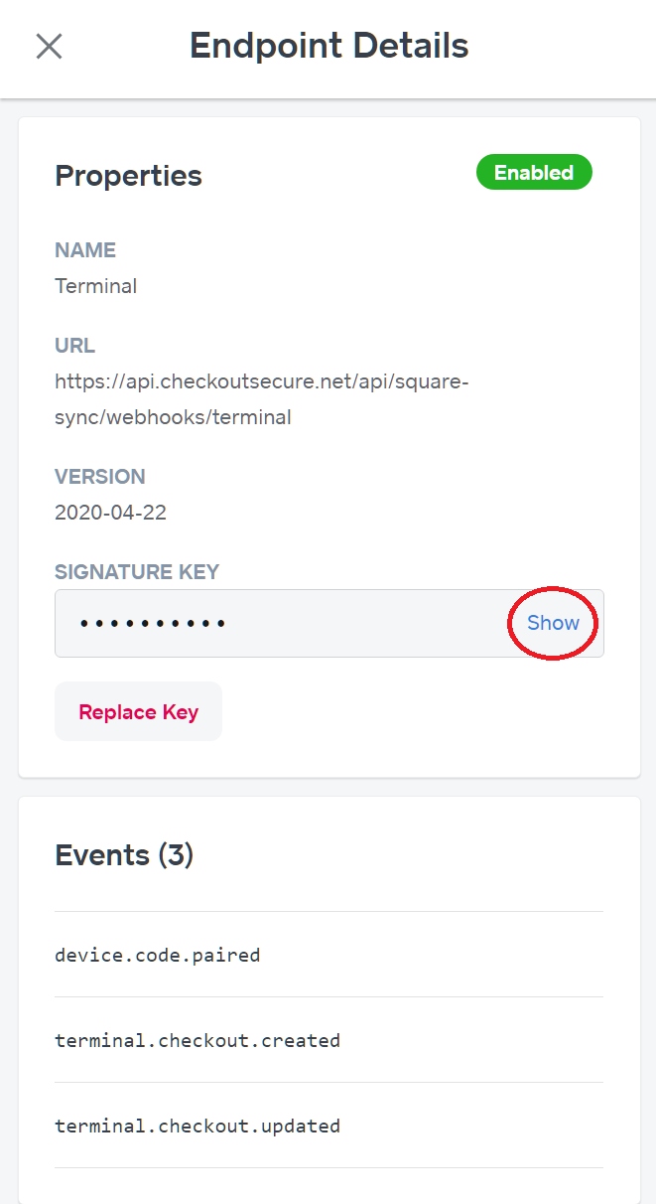Image resolution: width=656 pixels, height=1204 pixels.
Task: Click the Events (3) section heading
Action: 124,854
